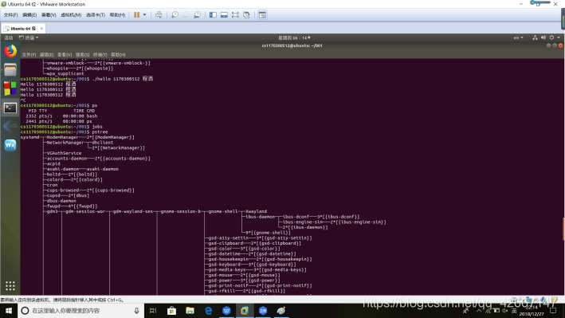The image size is (565, 318).
Task: Click the gnome-shell node in pstree output
Action: [223, 211]
